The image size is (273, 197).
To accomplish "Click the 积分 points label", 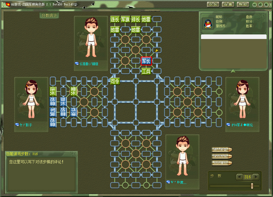I will pos(250,21).
